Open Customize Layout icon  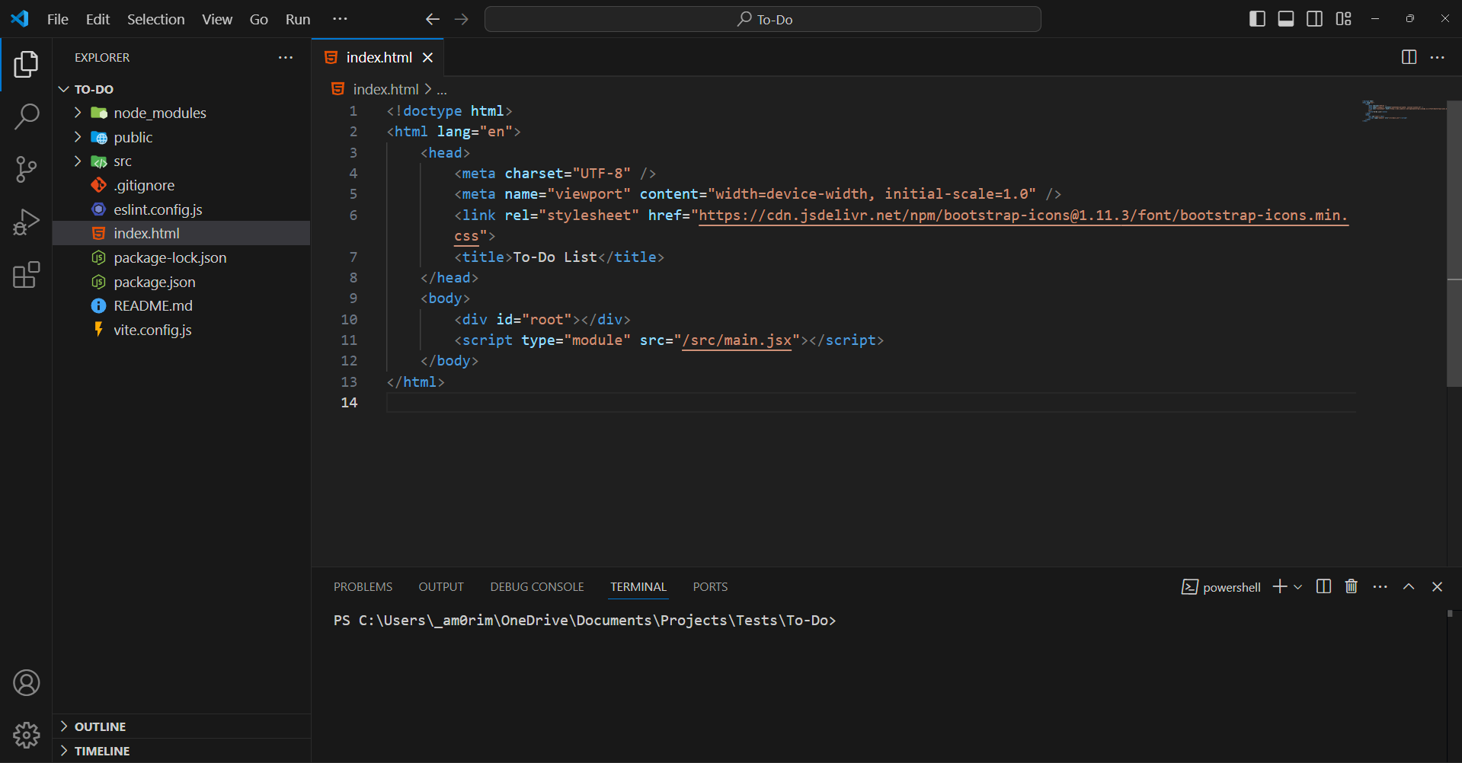pos(1343,19)
